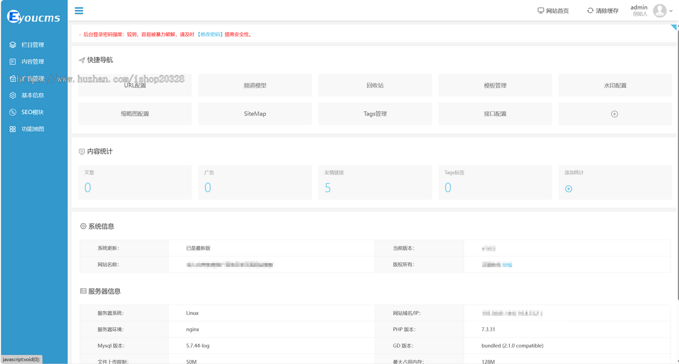Open 基本信息 in the sidebar
Screen dimensions: 679x364
33,96
